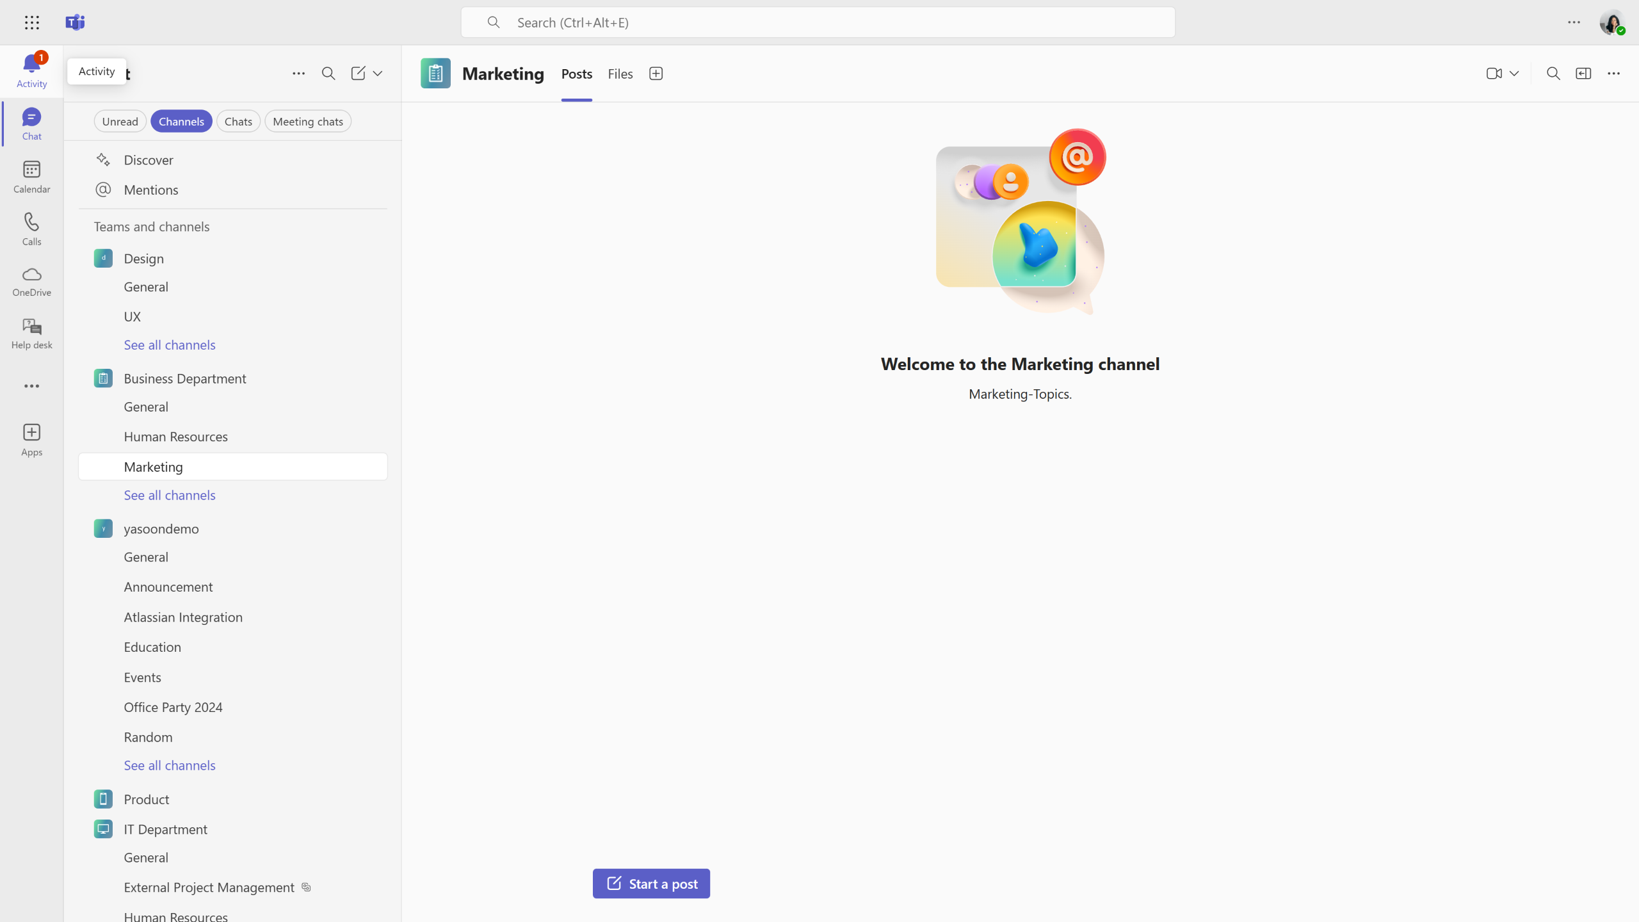
Task: Toggle the Chats filter pill
Action: tap(238, 121)
